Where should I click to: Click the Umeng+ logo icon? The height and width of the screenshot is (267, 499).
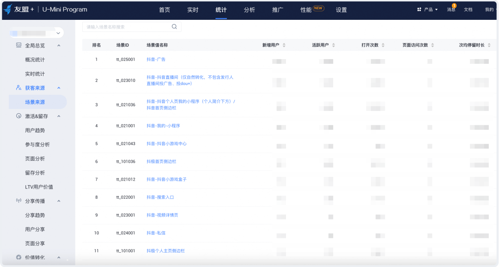(x=8, y=10)
